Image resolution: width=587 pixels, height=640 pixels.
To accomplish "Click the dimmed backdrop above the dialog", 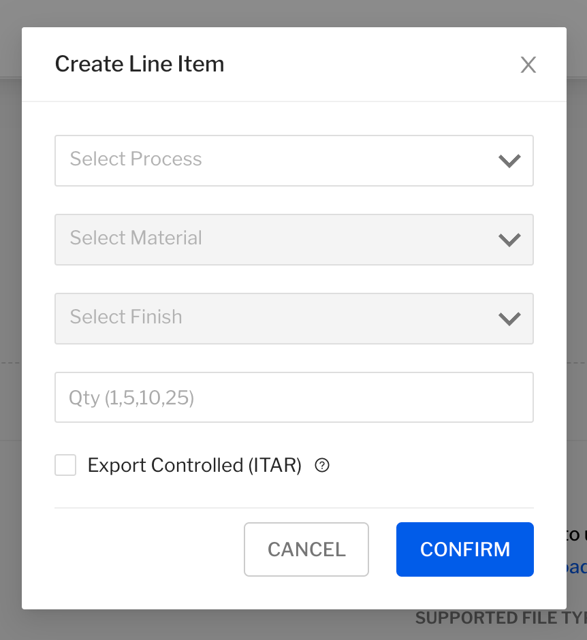I will click(293, 12).
